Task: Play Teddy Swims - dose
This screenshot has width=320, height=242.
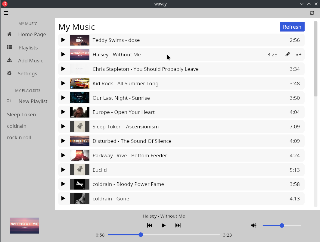Action: click(63, 40)
